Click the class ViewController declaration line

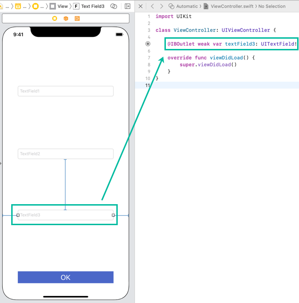click(216, 30)
